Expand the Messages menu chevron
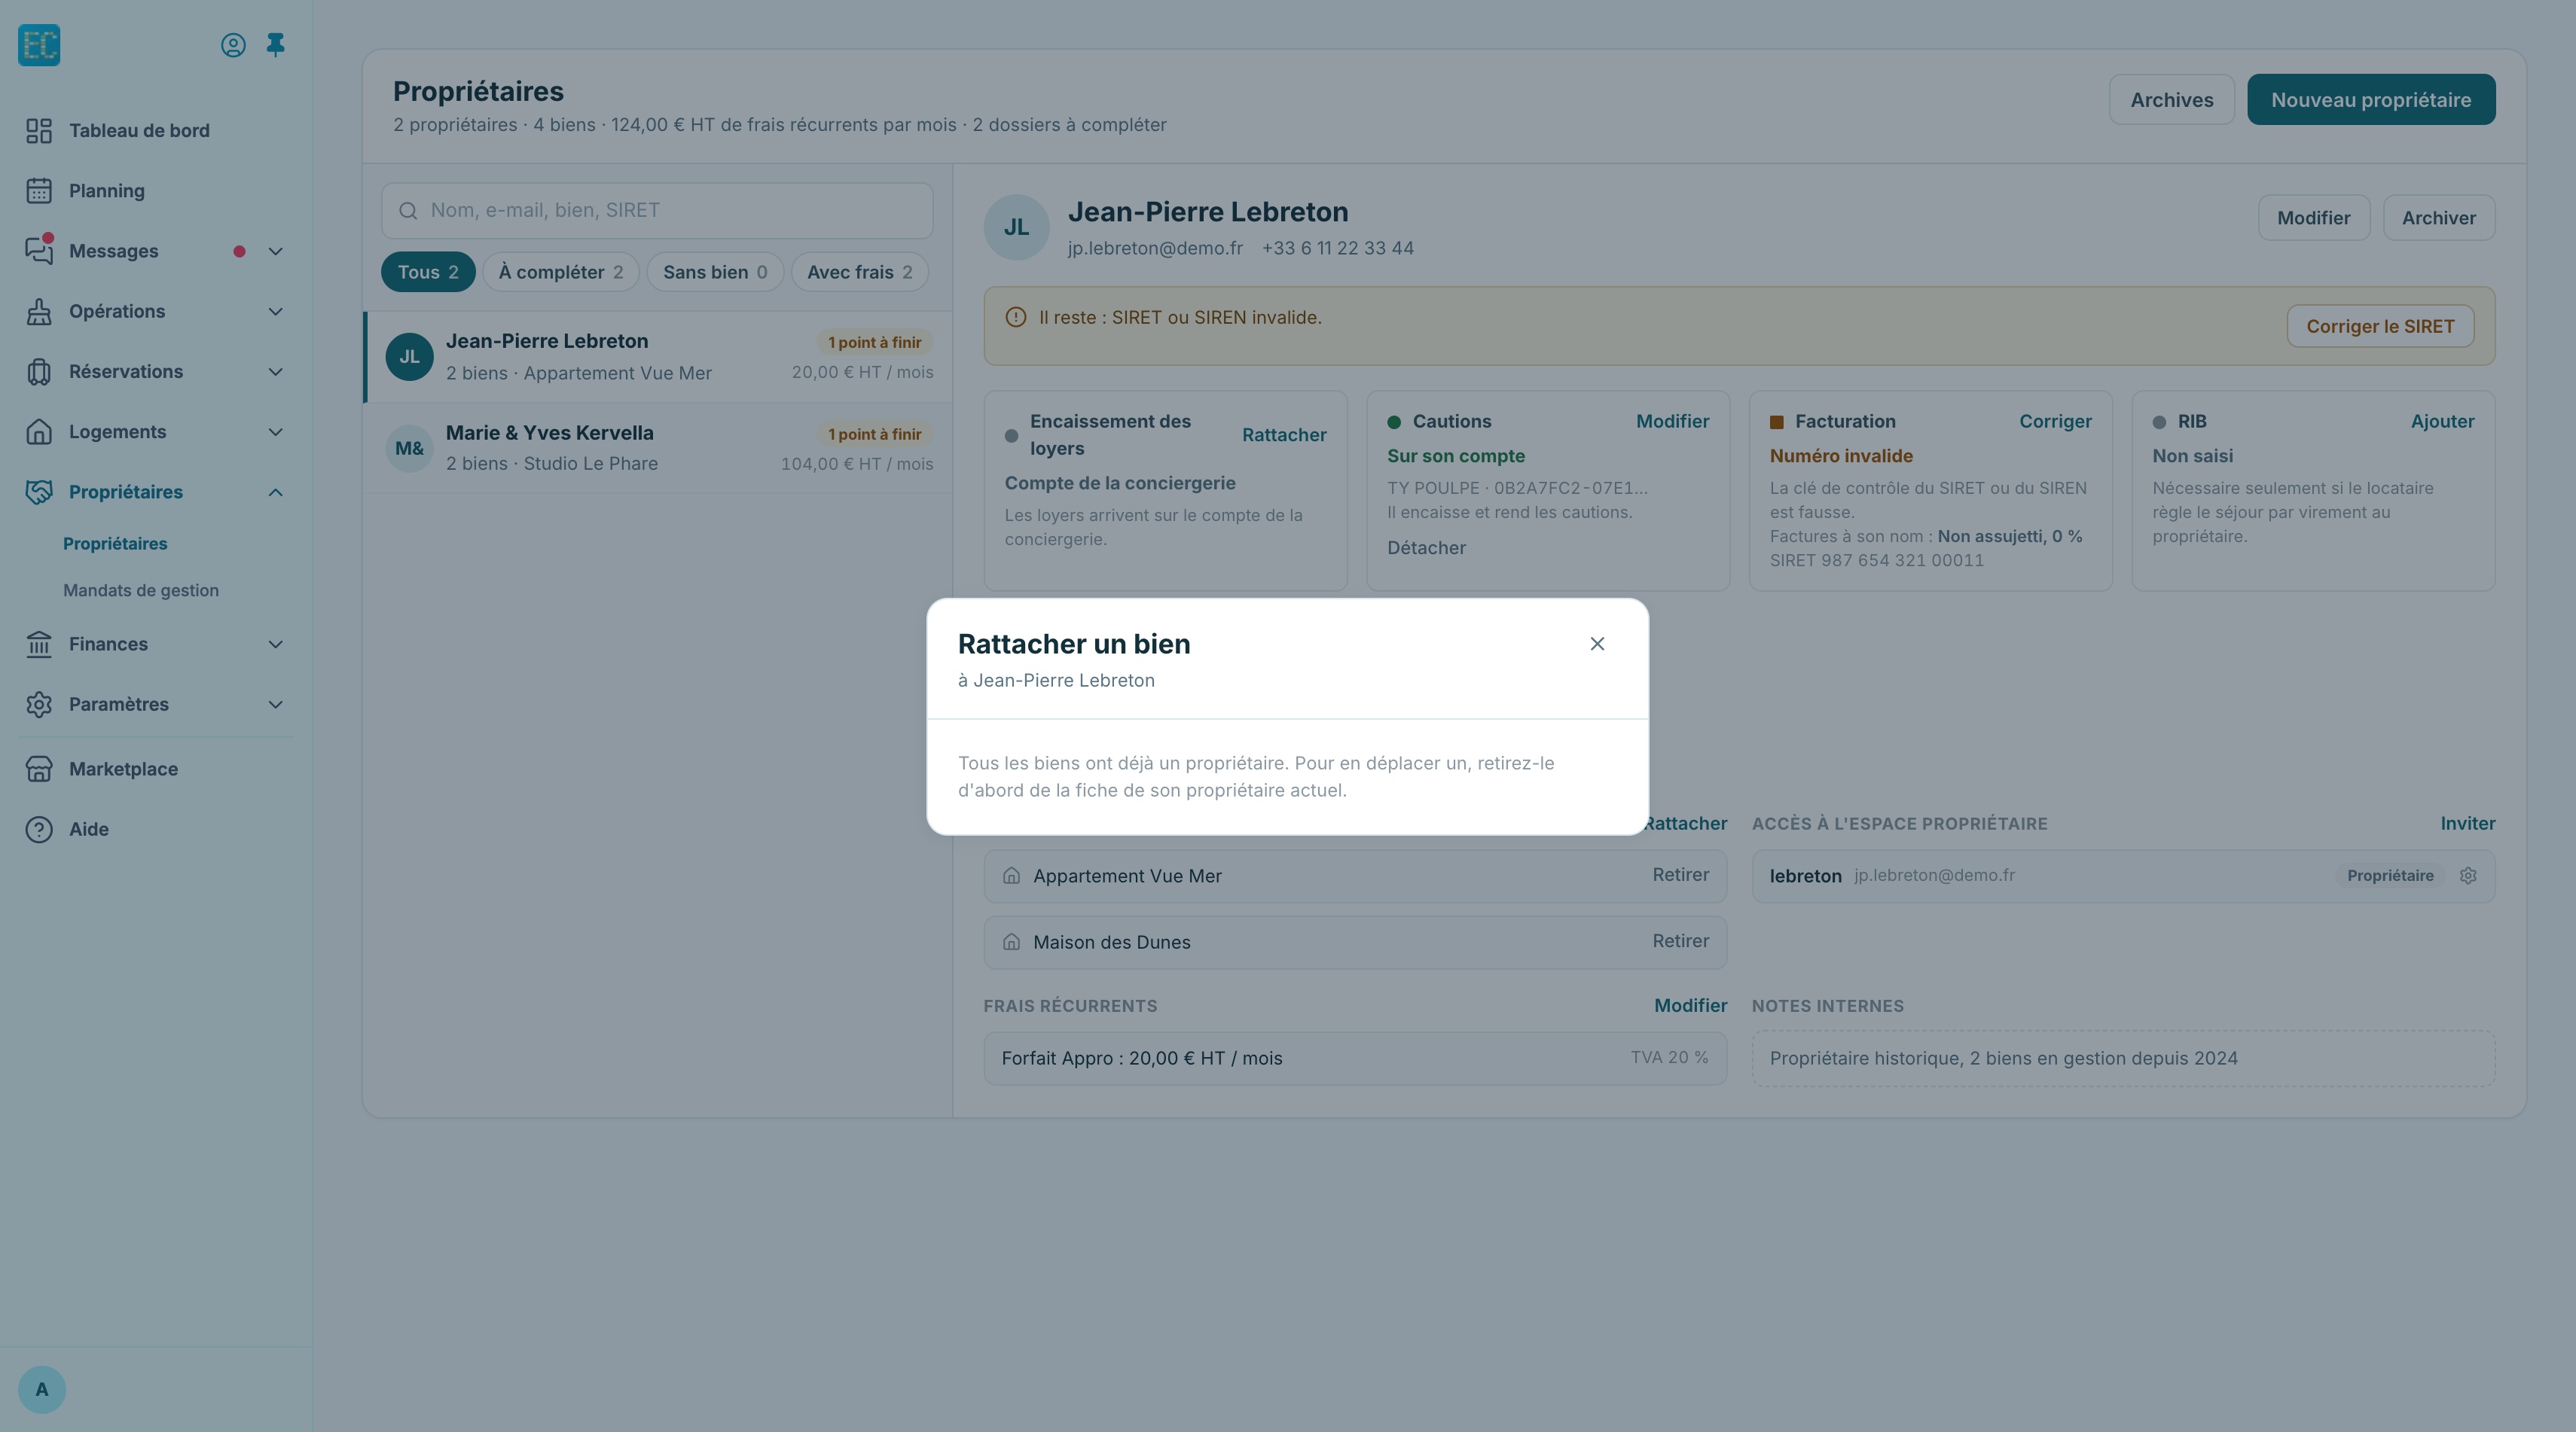The image size is (2576, 1432). 276,251
